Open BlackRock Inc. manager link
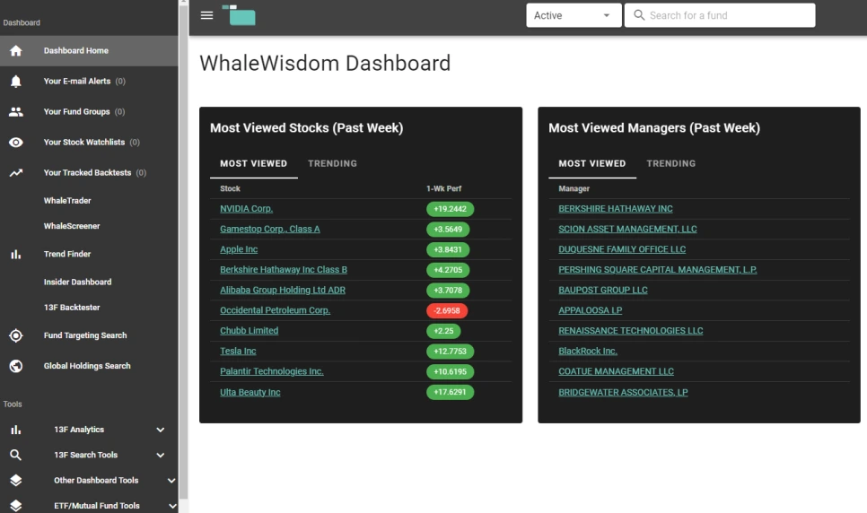Viewport: 867px width, 513px height. pos(589,351)
